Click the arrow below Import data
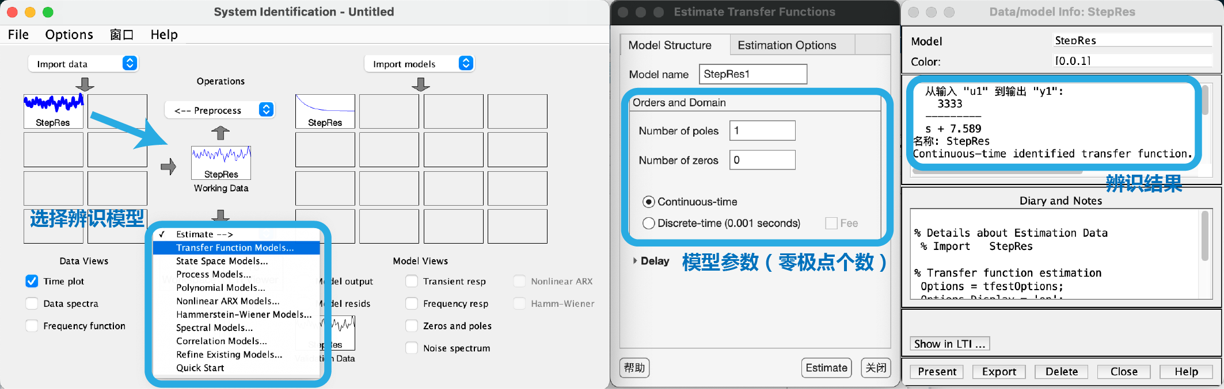The height and width of the screenshot is (389, 1224). click(85, 84)
